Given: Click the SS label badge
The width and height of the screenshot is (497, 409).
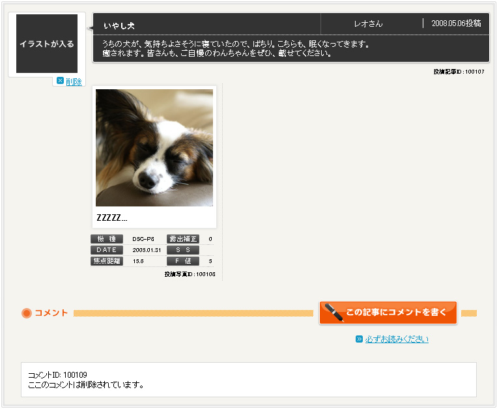Looking at the screenshot, I should tap(183, 250).
